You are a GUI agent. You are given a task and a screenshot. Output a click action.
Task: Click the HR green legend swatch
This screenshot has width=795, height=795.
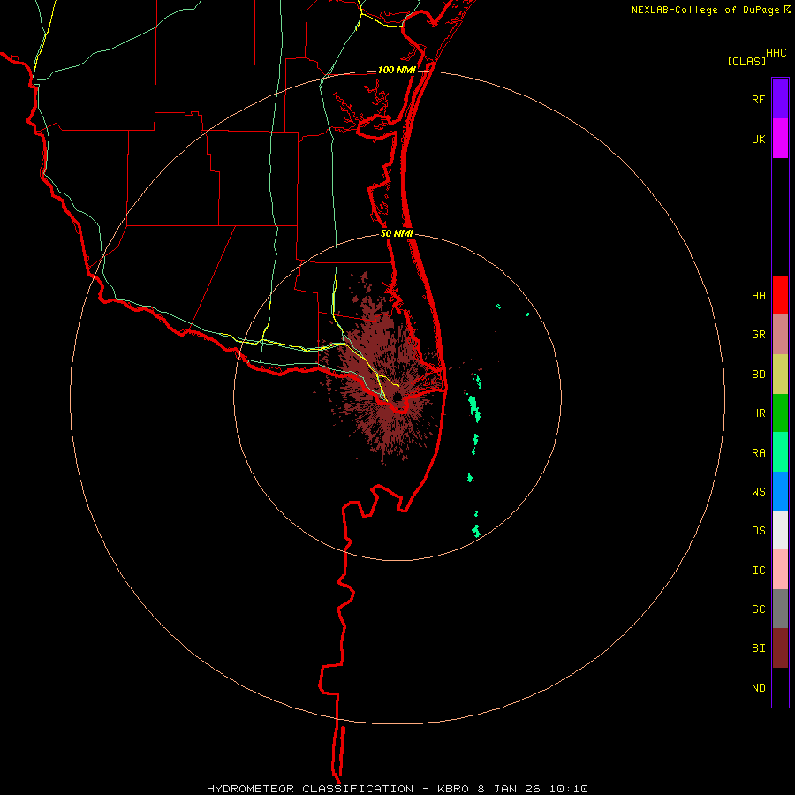(x=780, y=413)
